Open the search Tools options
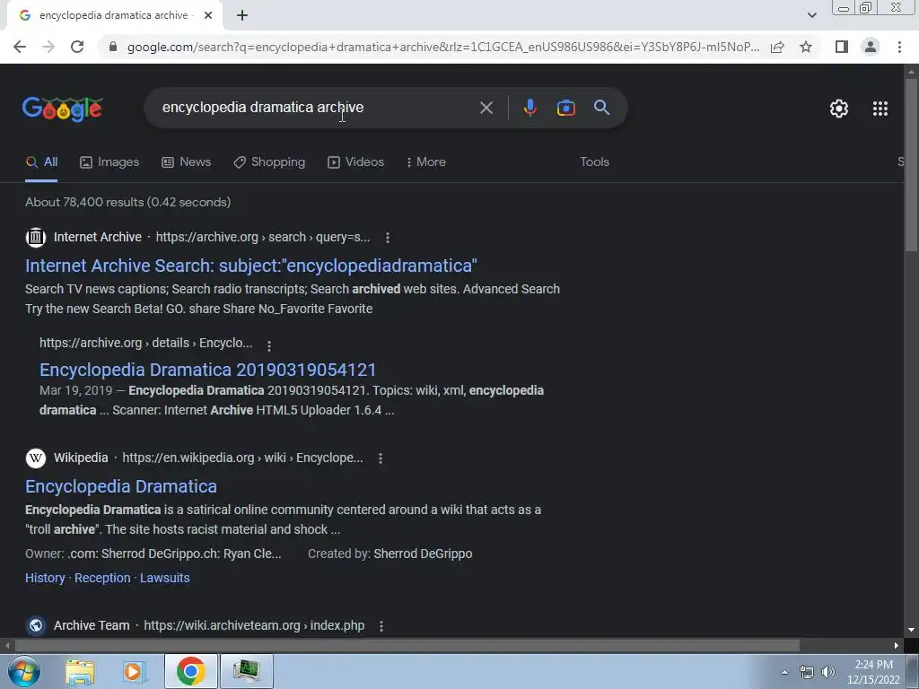 [594, 162]
